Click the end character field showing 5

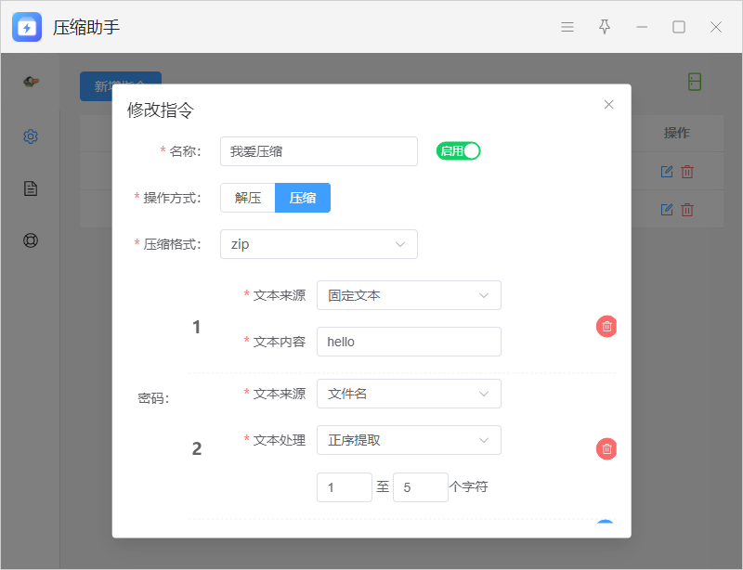[420, 487]
